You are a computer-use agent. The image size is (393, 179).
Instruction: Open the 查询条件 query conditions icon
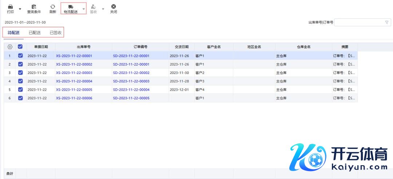pos(34,7)
